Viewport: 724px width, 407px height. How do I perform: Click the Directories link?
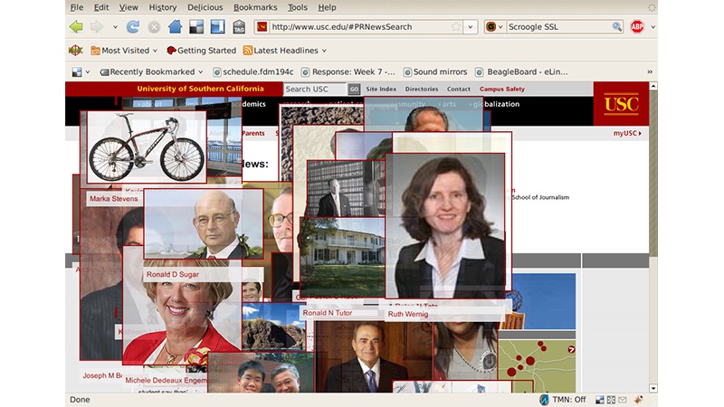click(x=422, y=89)
